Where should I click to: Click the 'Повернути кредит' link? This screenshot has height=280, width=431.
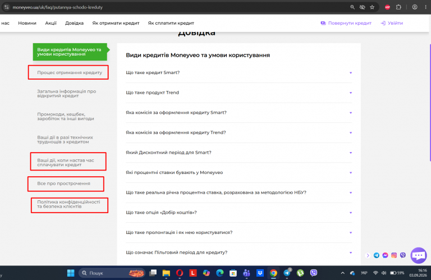click(346, 23)
